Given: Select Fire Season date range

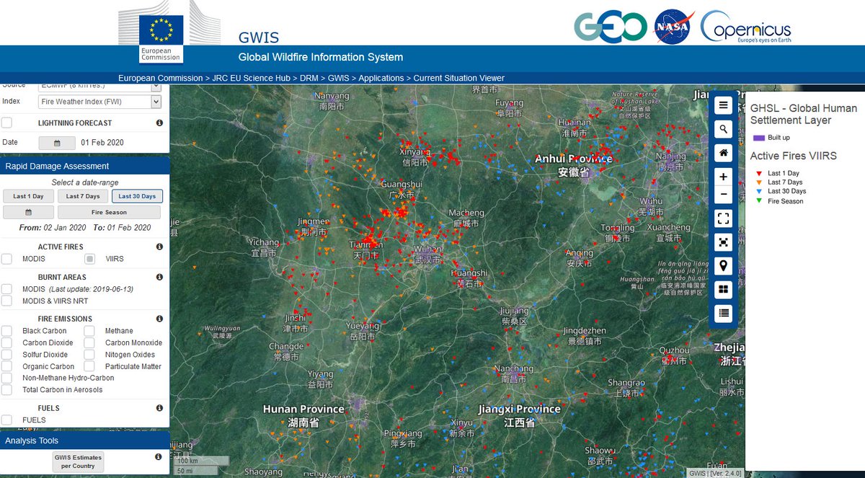Looking at the screenshot, I should coord(110,212).
